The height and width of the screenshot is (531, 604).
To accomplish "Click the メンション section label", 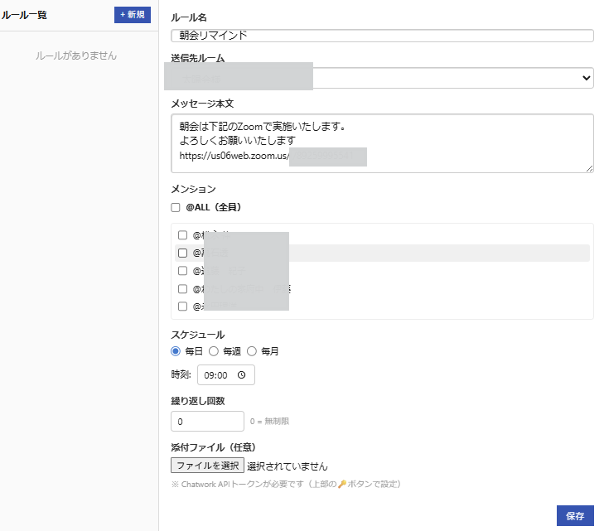I will pos(193,189).
